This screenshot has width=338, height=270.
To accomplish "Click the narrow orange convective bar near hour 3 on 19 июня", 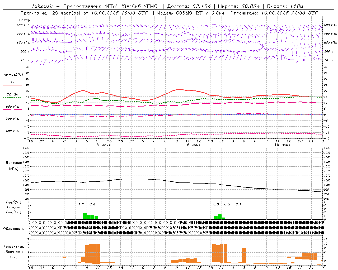I will pyautogui.click(x=244, y=255).
